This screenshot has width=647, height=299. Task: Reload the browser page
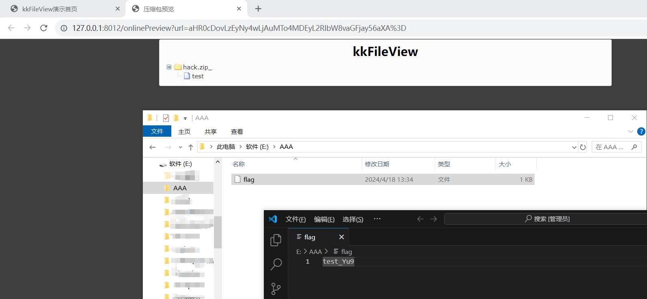click(x=44, y=28)
